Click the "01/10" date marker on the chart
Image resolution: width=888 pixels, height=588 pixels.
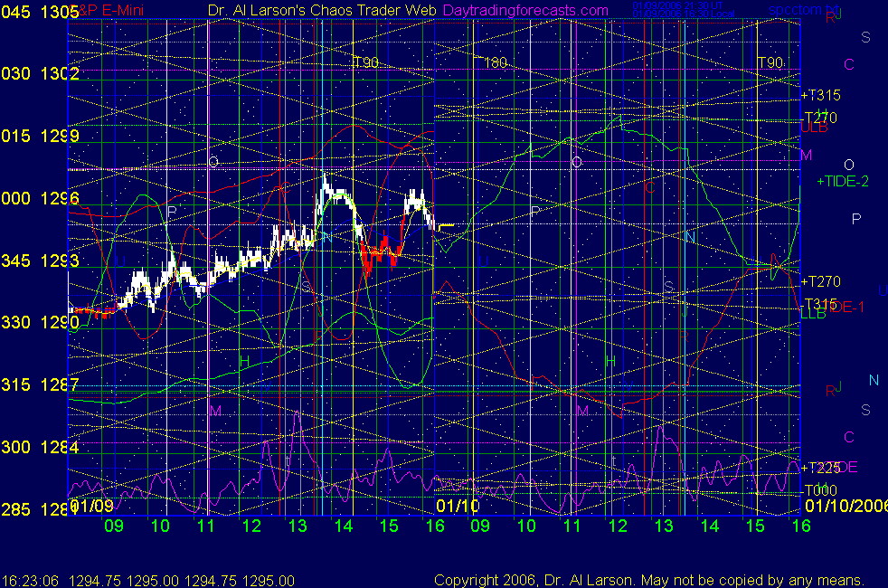tap(458, 506)
